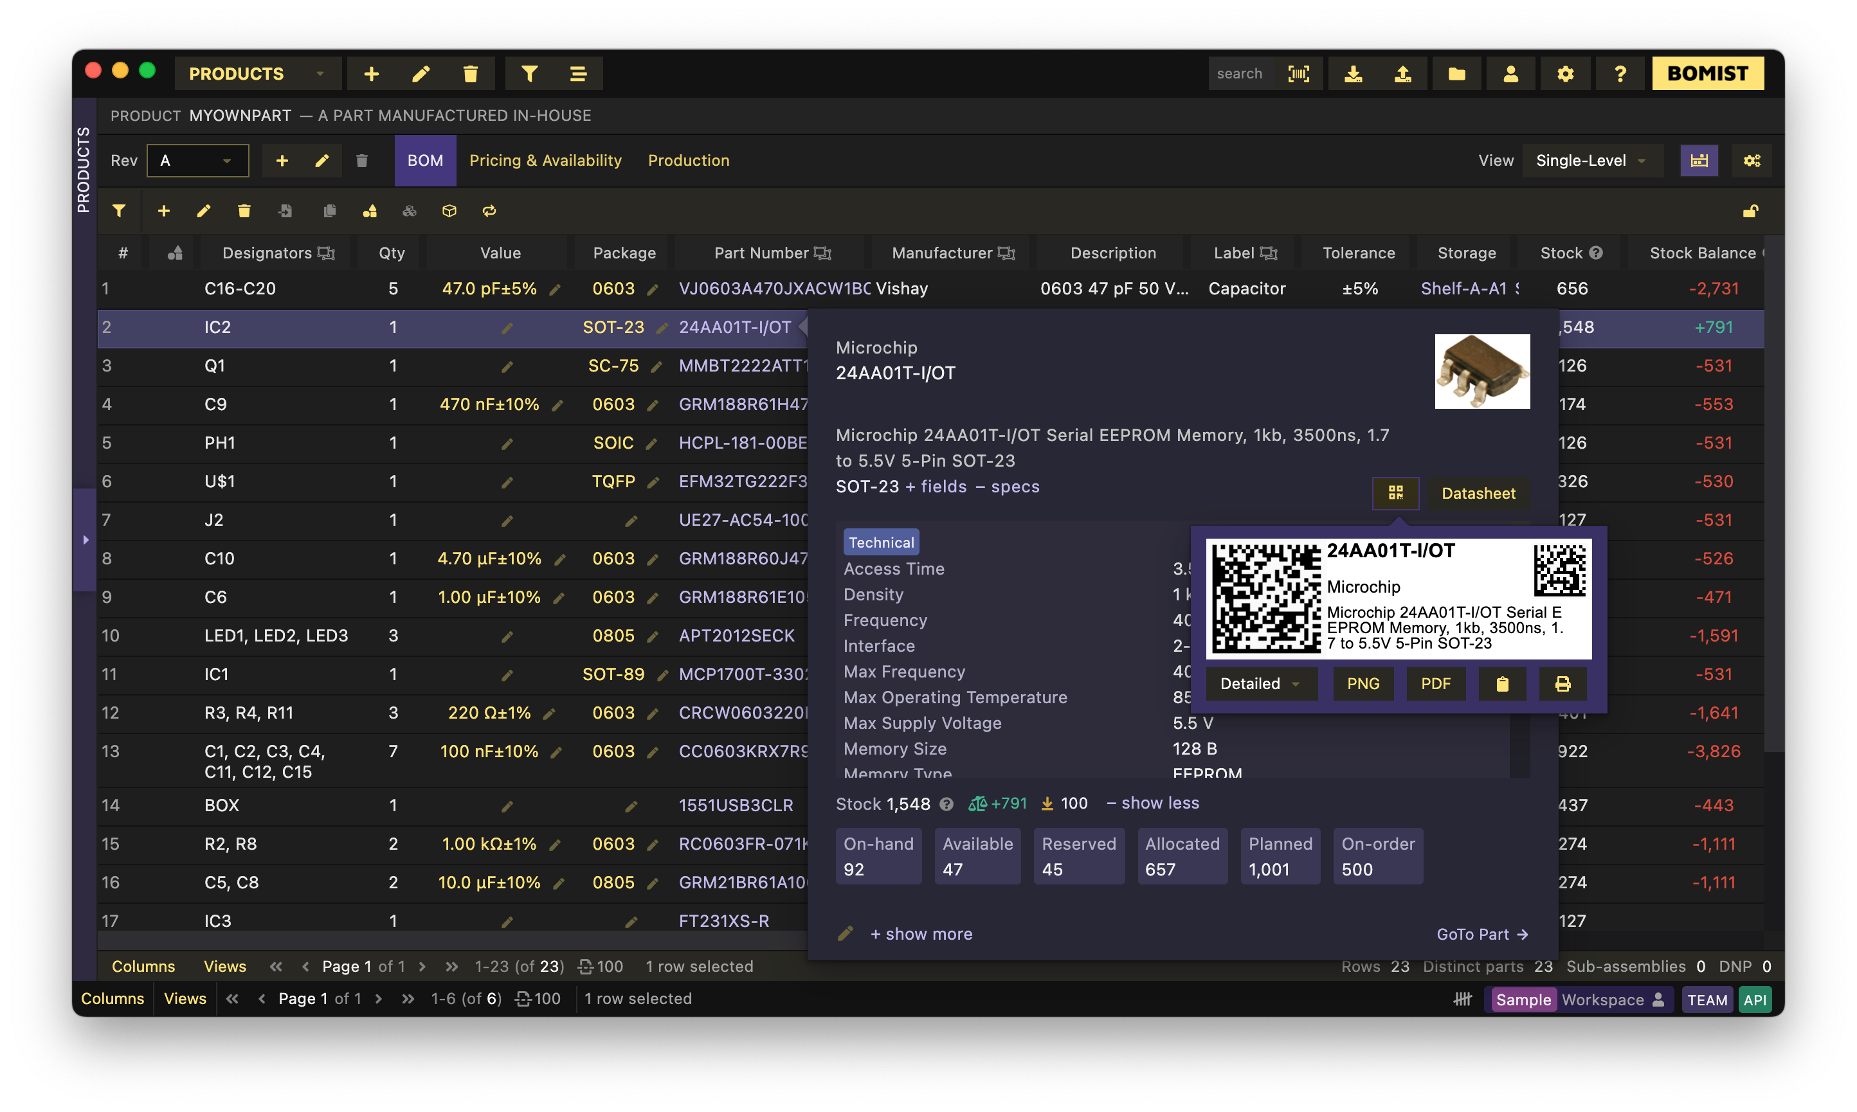1857x1112 pixels.
Task: Click the barcode scanner icon in search
Action: [x=1298, y=73]
